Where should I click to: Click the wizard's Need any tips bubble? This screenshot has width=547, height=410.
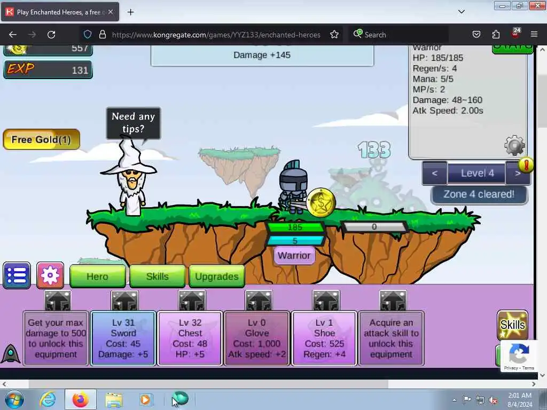133,123
